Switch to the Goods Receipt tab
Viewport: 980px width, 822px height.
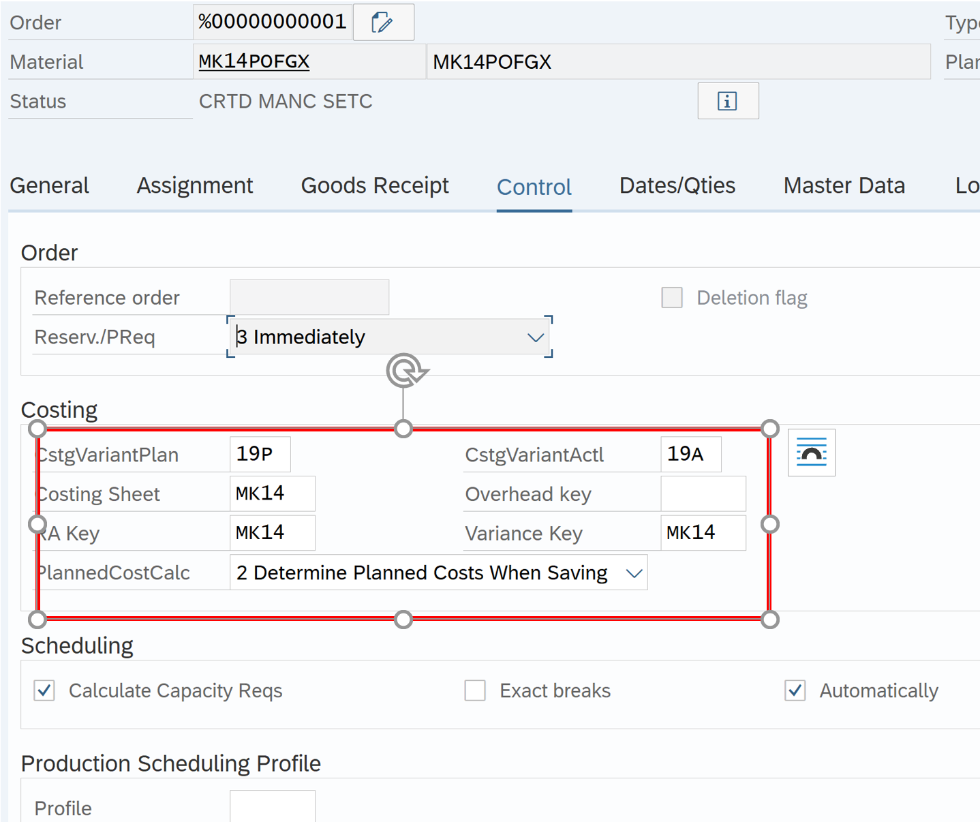point(375,186)
